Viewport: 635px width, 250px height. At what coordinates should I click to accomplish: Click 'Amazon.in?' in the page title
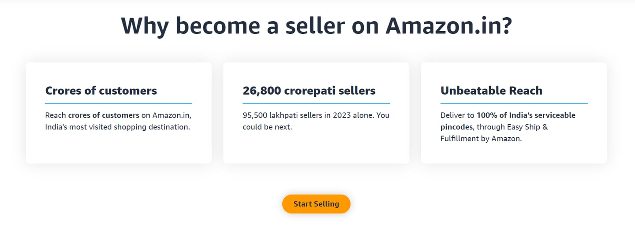pos(448,26)
